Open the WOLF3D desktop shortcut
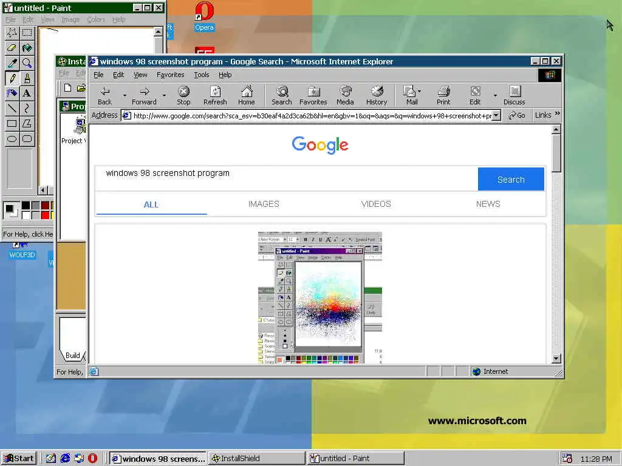The image size is (622, 466). 22,251
